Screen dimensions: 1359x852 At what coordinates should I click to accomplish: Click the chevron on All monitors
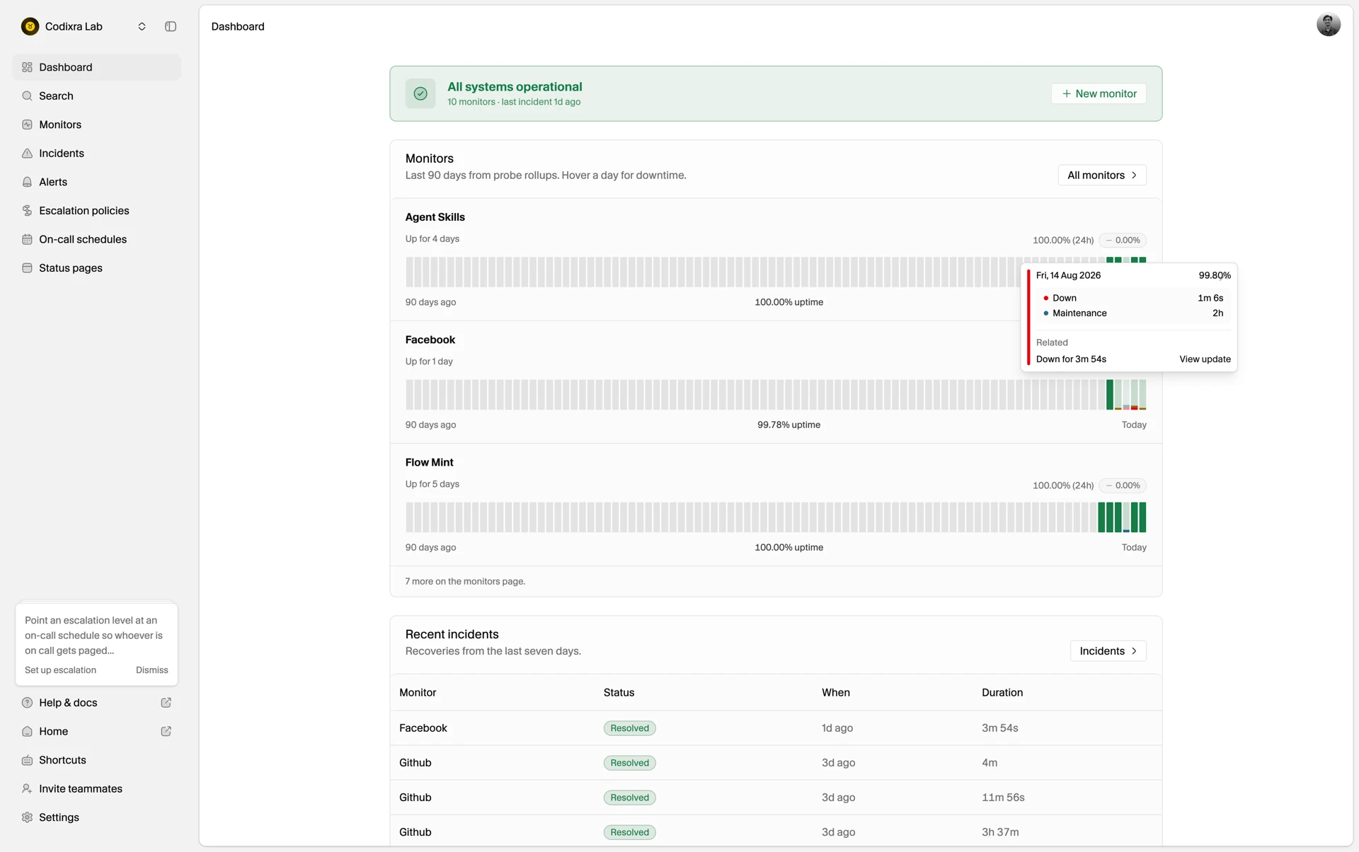pos(1134,175)
